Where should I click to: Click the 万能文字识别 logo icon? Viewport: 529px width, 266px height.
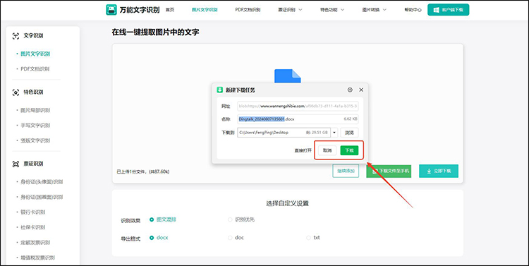pos(111,10)
